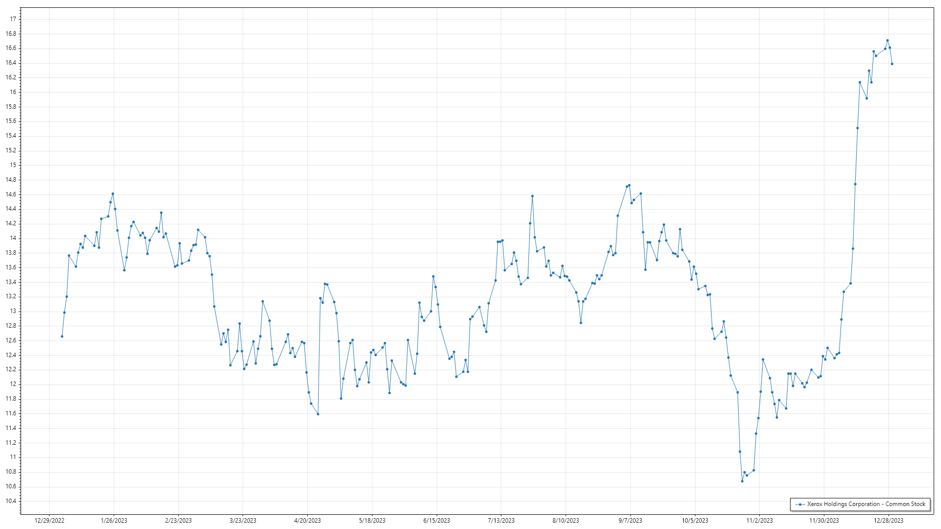Select the first data point of the line
The image size is (941, 529).
point(62,337)
